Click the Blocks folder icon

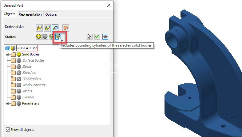pos(13,67)
